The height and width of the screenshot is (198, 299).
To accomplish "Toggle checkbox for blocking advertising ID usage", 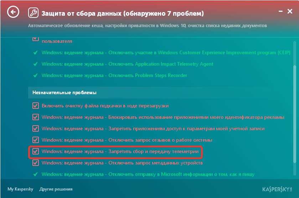I will pyautogui.click(x=35, y=117).
